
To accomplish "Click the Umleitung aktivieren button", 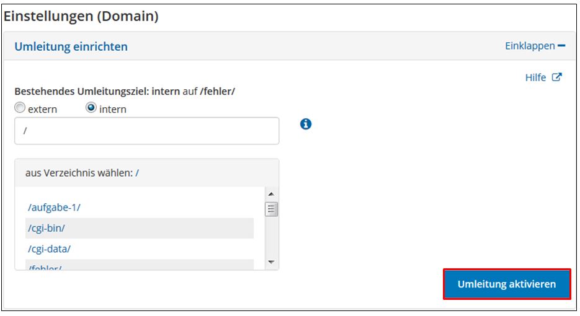I will (507, 284).
